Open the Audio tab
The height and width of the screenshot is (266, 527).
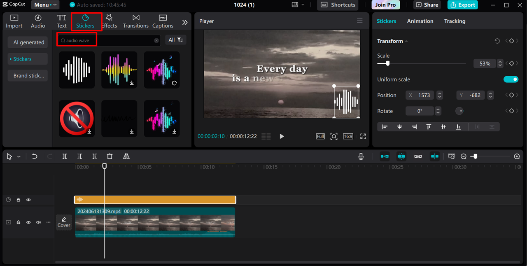(38, 21)
